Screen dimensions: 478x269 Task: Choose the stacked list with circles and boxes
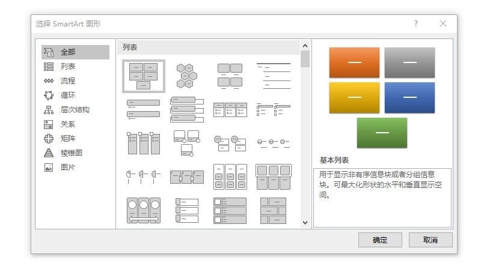pyautogui.click(x=230, y=143)
